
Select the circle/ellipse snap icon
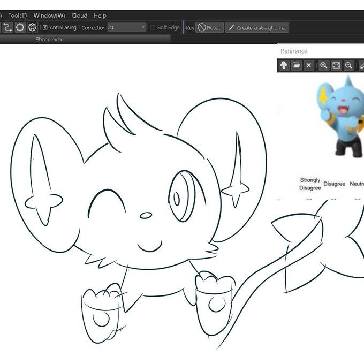[x=20, y=27]
